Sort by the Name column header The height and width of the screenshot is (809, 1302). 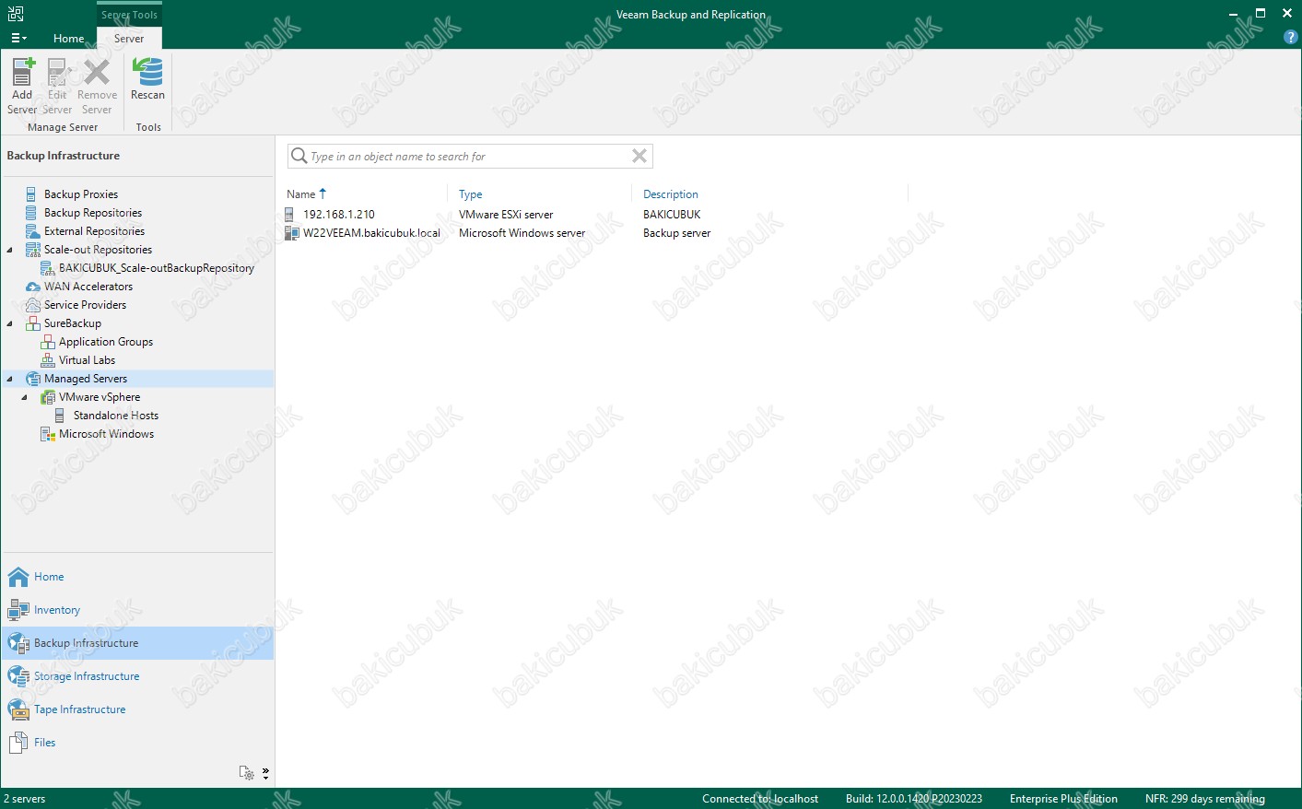coord(301,194)
